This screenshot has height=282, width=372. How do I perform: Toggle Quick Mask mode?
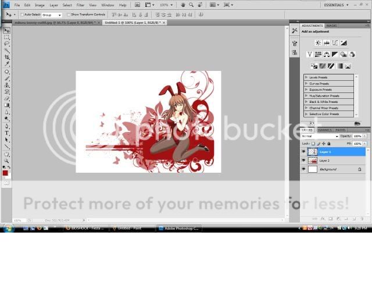[6, 183]
